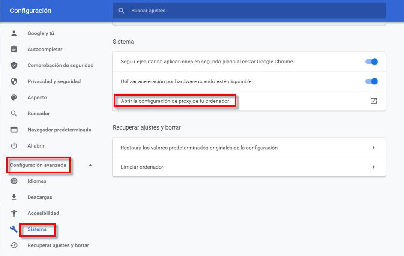Click the person icon beside Google y tú
404x256 pixels.
[x=14, y=33]
